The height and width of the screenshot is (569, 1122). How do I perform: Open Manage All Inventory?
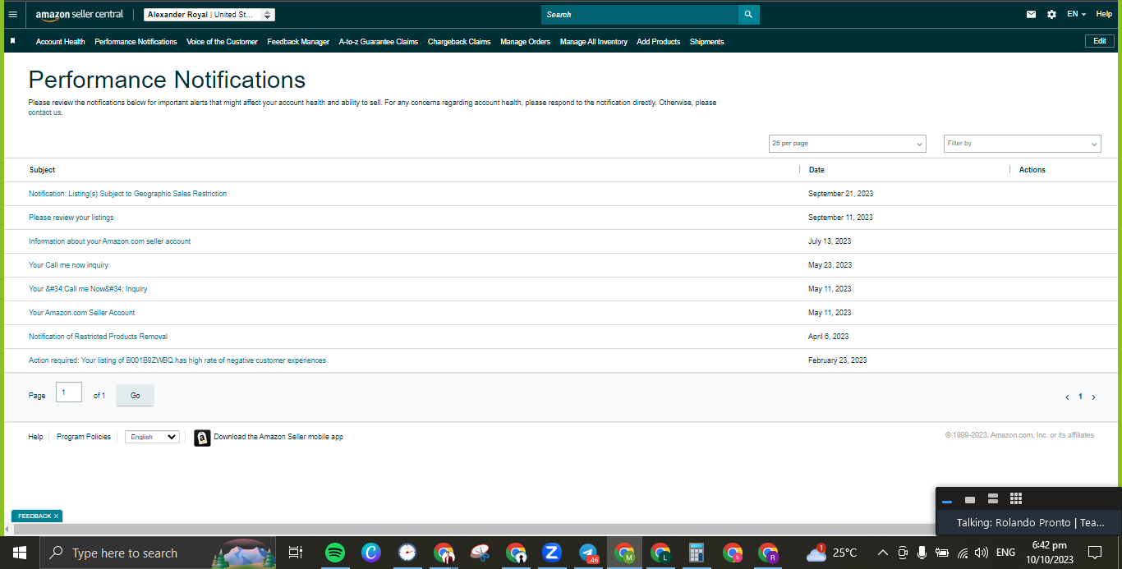pos(594,42)
